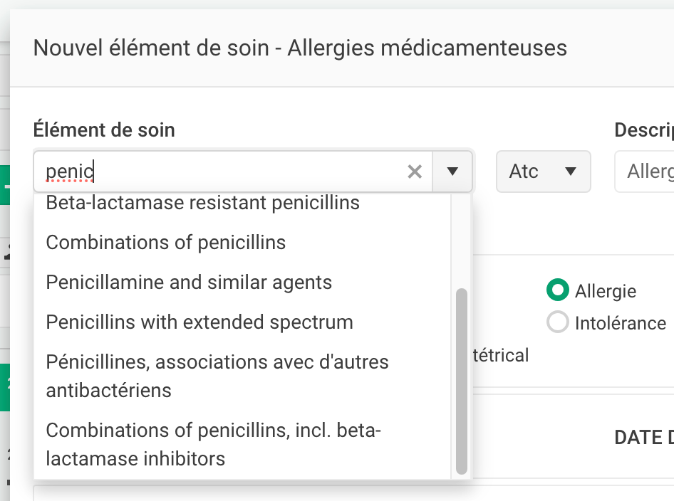Select "Penicillamine and similar agents"
The height and width of the screenshot is (501, 674).
point(189,283)
